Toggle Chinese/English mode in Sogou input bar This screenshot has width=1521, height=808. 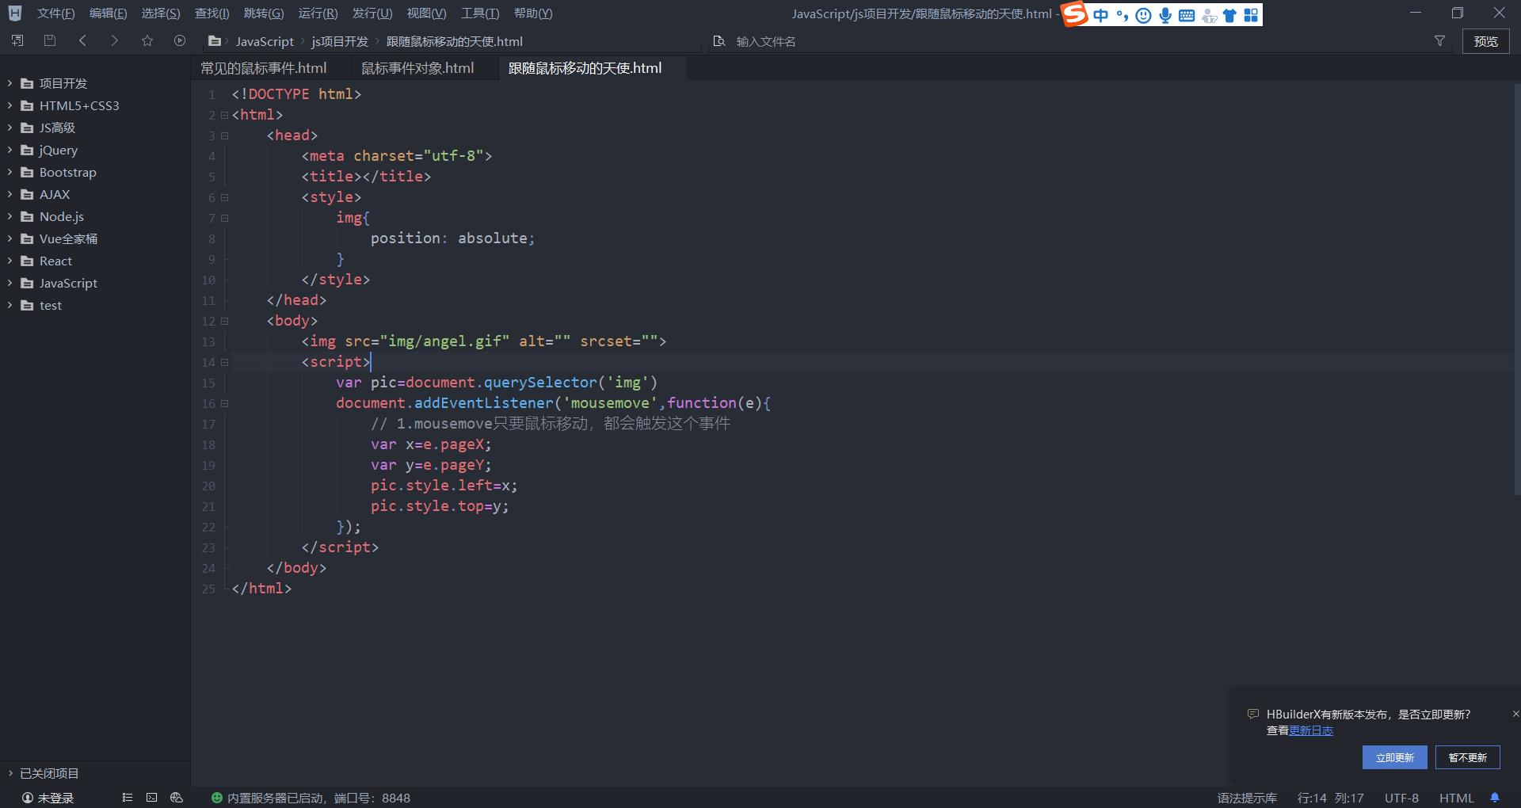click(x=1100, y=15)
